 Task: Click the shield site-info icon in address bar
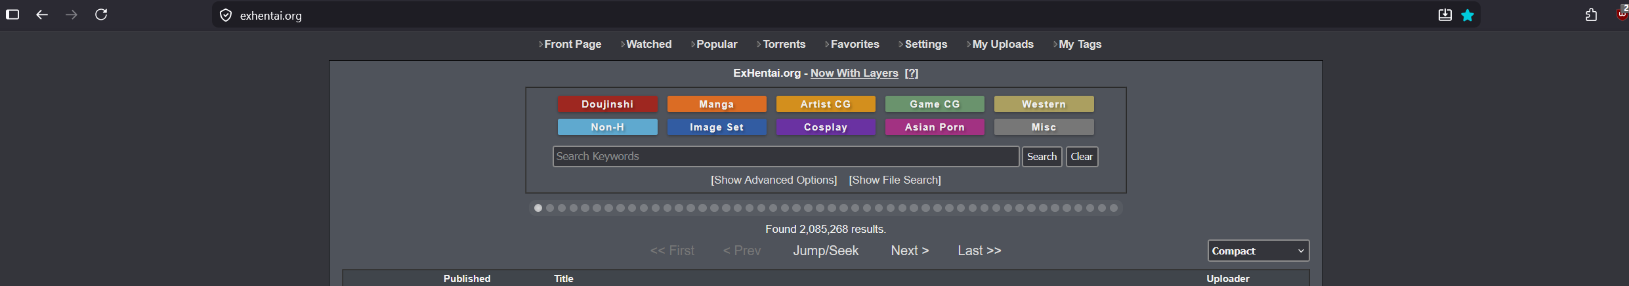point(226,15)
